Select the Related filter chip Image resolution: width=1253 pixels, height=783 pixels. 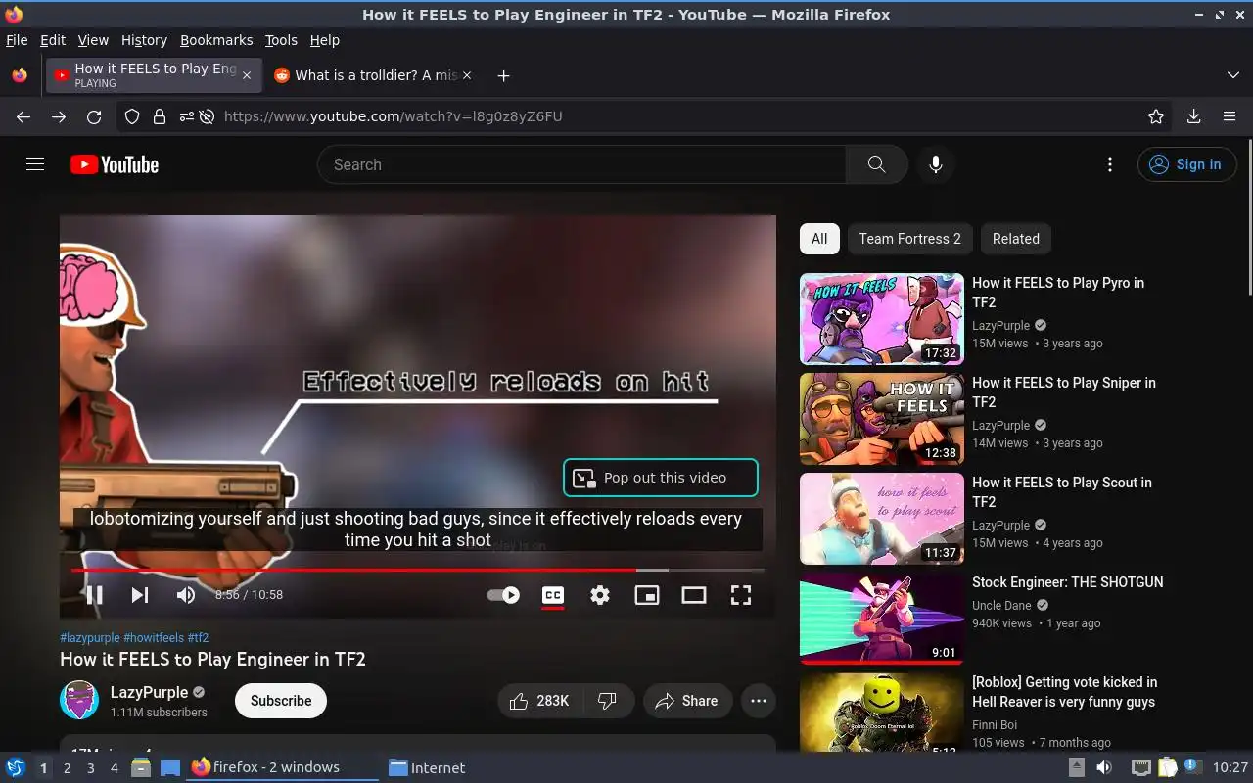[x=1016, y=239]
